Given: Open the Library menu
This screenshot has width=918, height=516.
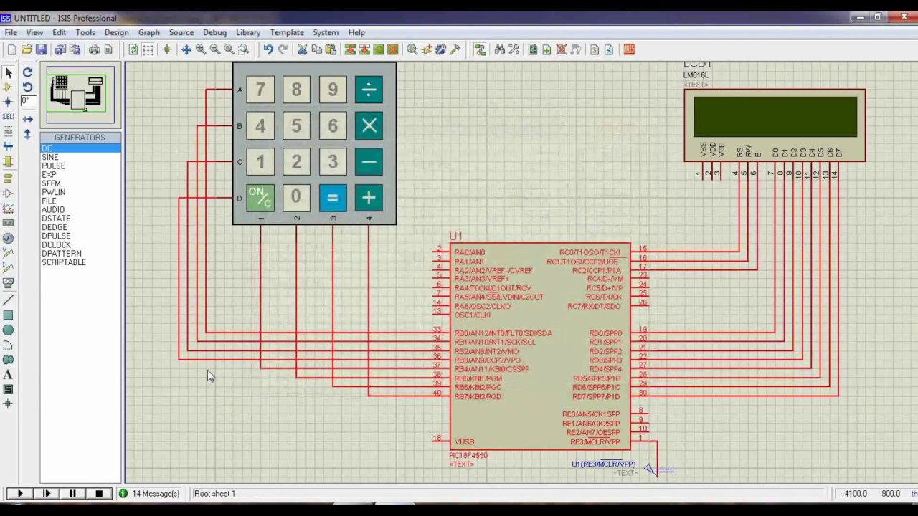Looking at the screenshot, I should 248,32.
